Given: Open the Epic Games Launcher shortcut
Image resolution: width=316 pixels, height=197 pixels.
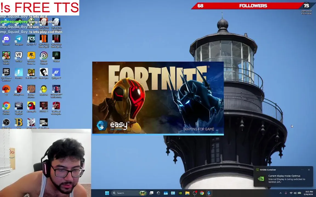Looking at the screenshot, I should coord(6,75).
